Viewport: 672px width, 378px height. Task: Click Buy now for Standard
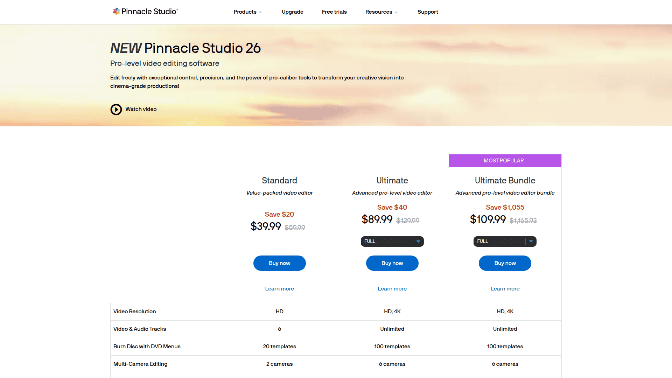coord(279,263)
